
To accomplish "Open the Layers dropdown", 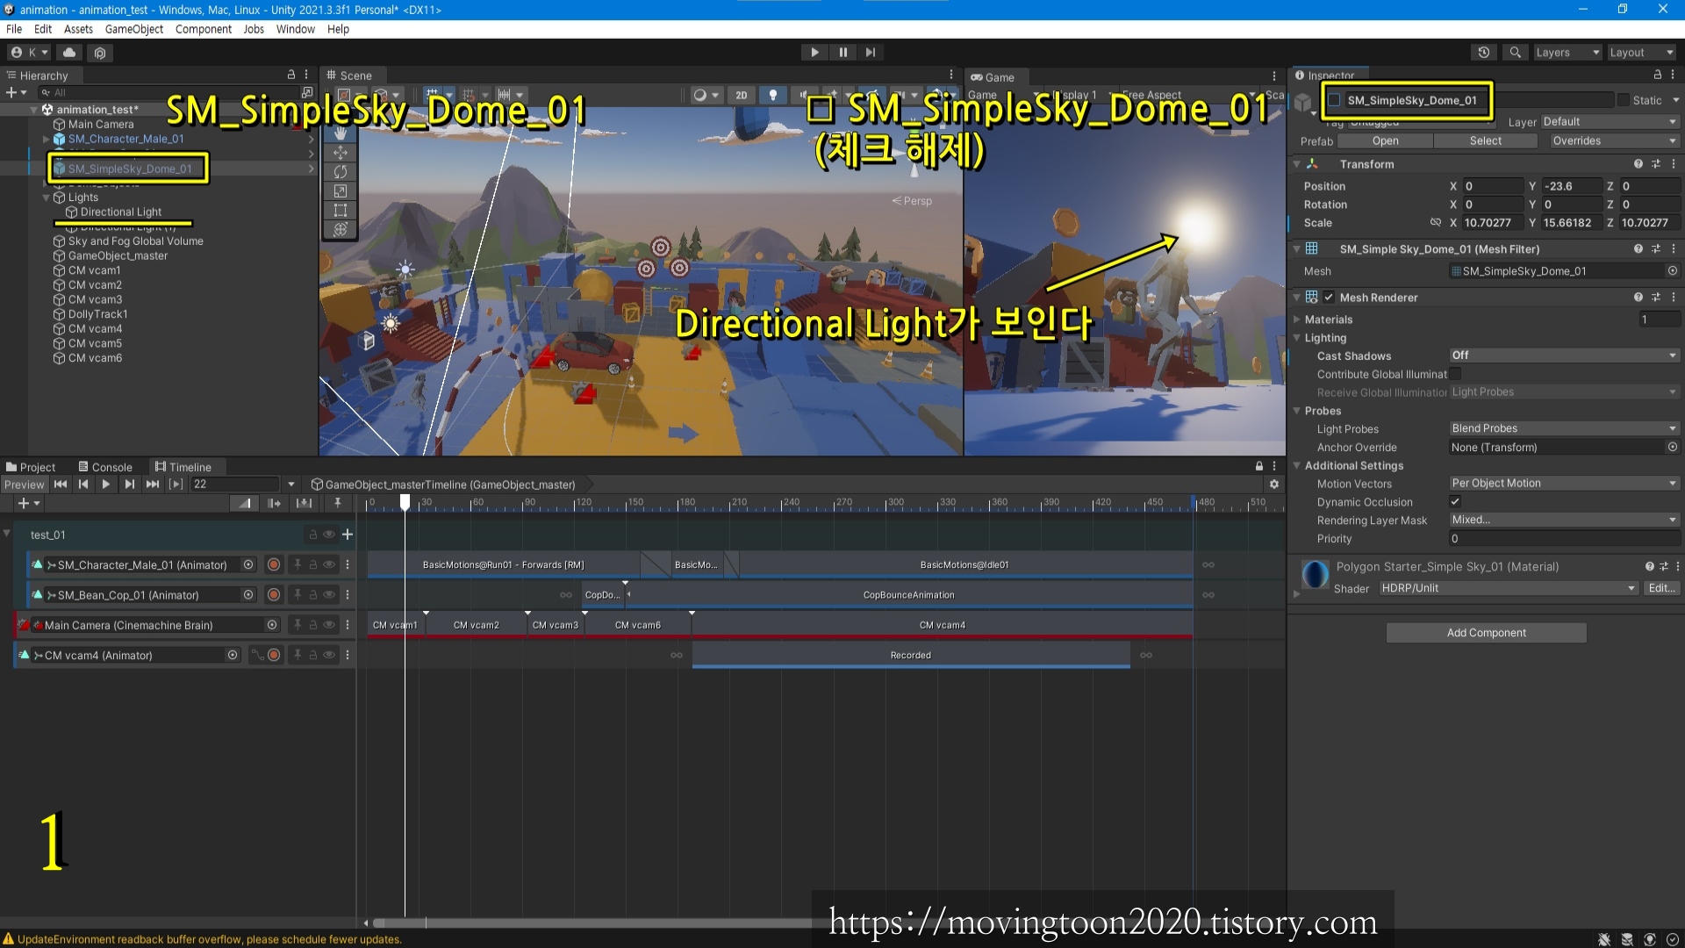I will tap(1567, 53).
